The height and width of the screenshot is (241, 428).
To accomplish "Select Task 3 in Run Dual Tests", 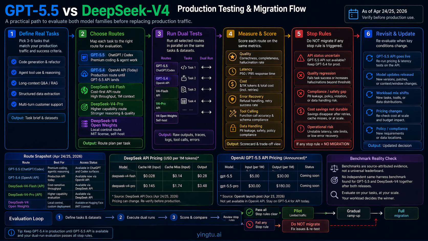I will (188, 89).
